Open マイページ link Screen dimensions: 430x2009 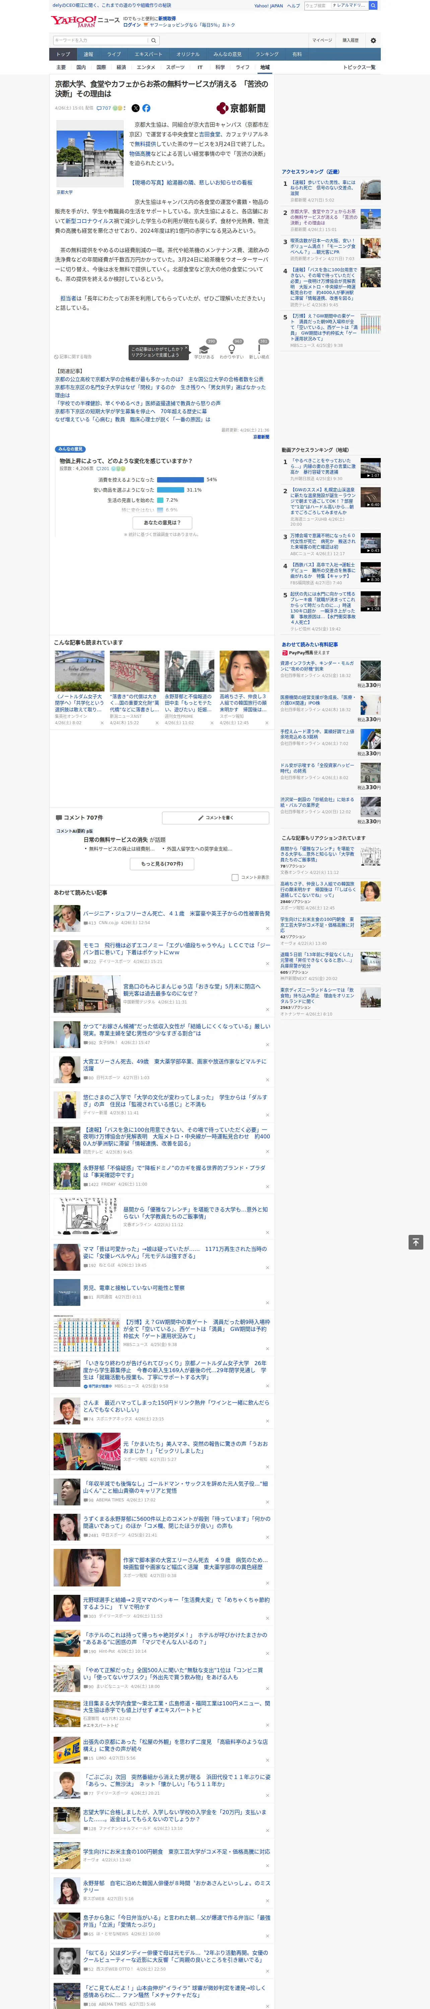(322, 41)
